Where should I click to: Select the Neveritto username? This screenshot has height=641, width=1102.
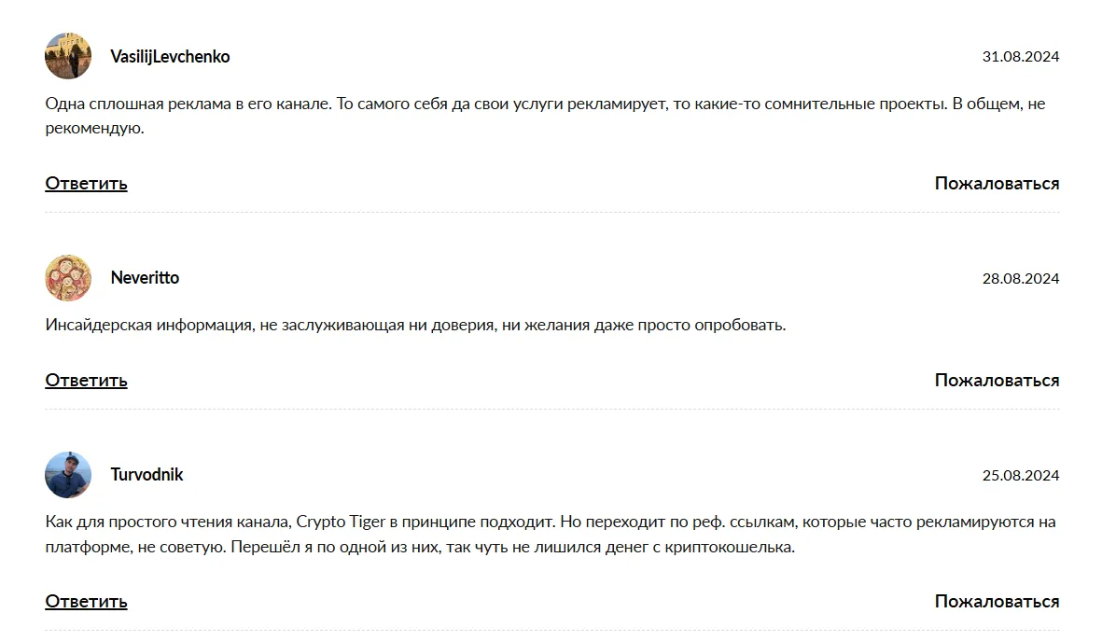tap(145, 278)
